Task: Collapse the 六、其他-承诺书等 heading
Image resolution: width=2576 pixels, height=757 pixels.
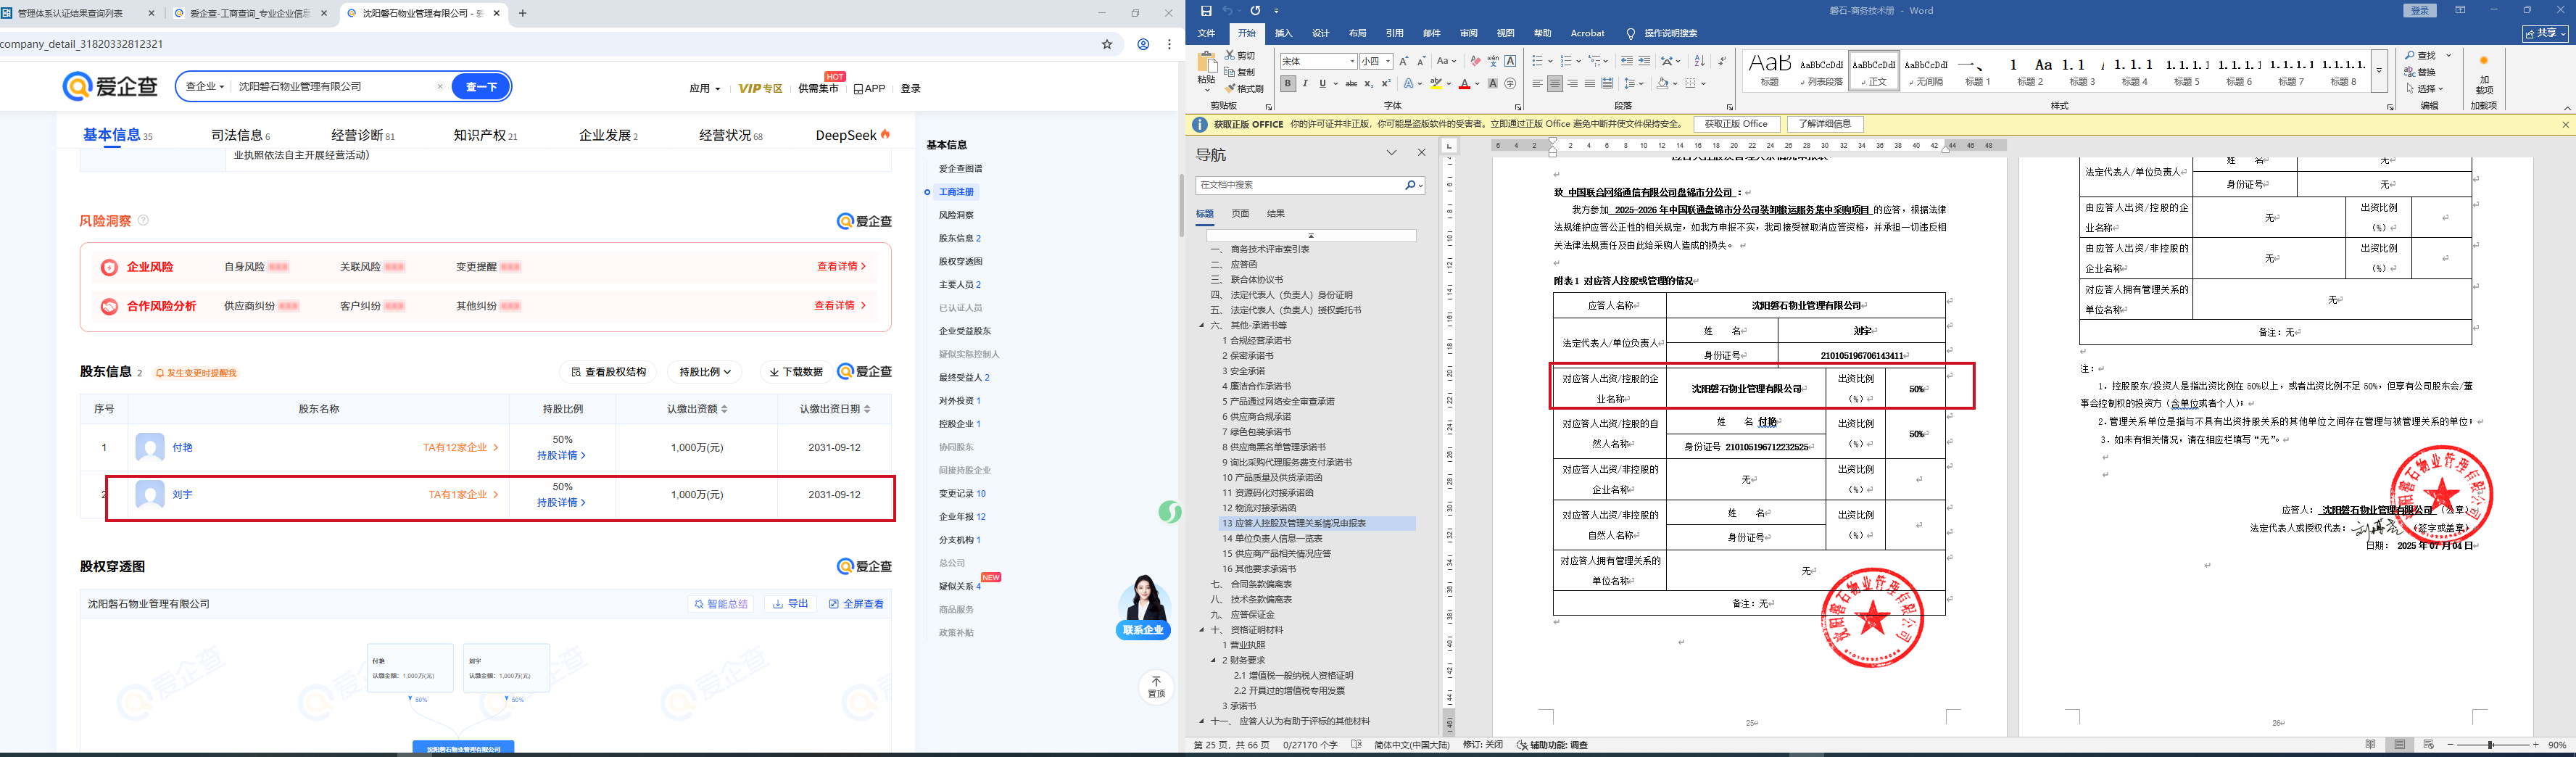Action: pyautogui.click(x=1202, y=326)
